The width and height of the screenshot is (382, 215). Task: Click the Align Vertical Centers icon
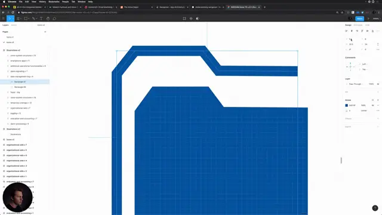pyautogui.click(x=368, y=31)
